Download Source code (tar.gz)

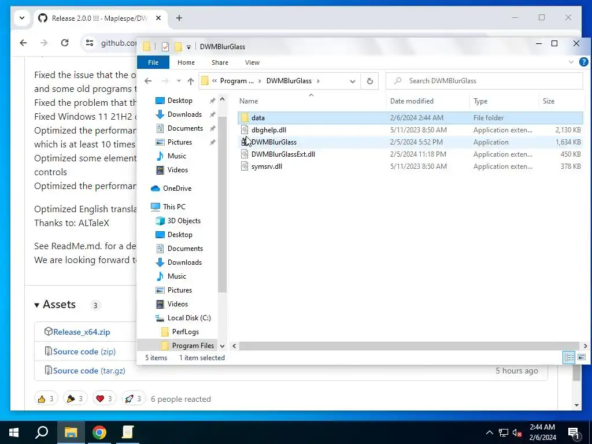click(x=89, y=371)
